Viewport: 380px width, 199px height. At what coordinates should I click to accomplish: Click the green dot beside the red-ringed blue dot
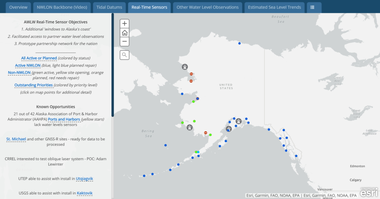pos(193,102)
